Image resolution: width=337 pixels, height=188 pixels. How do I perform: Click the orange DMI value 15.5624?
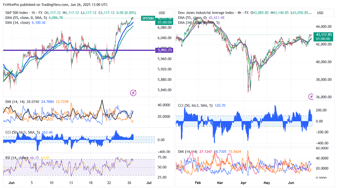[x=235, y=151]
